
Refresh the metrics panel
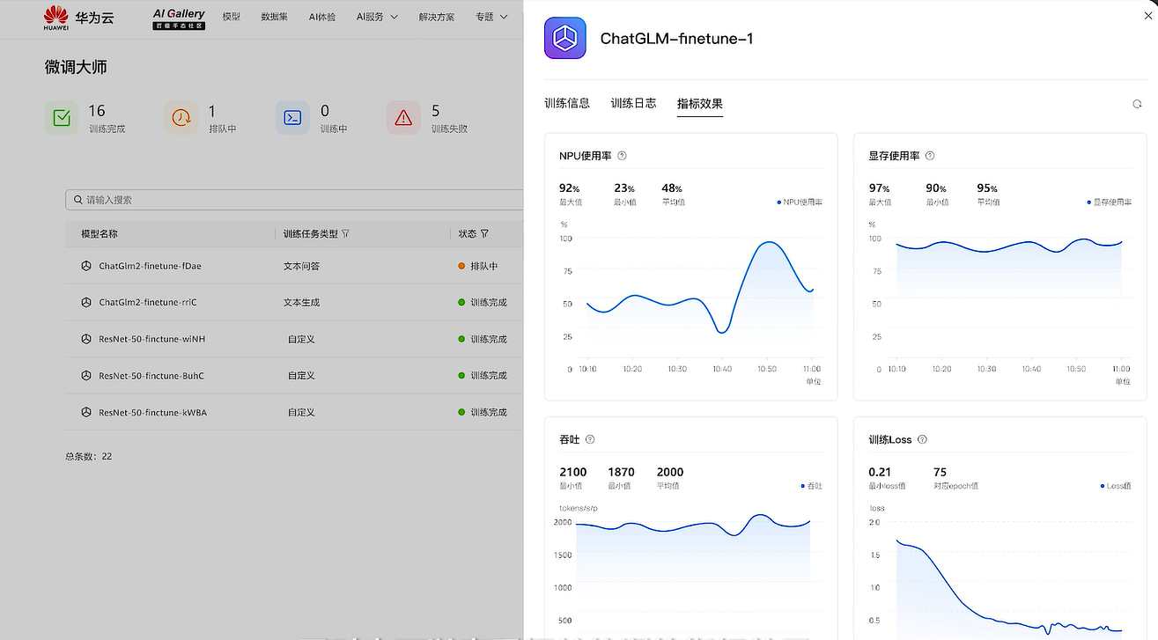tap(1137, 104)
